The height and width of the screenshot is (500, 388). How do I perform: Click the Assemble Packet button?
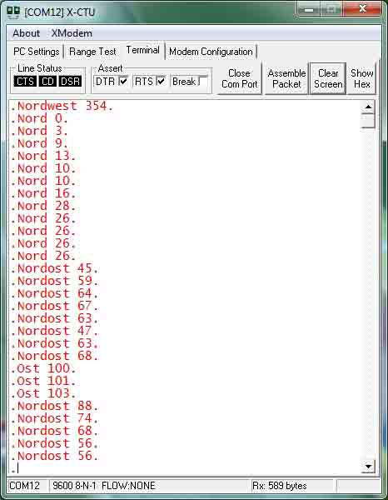286,78
